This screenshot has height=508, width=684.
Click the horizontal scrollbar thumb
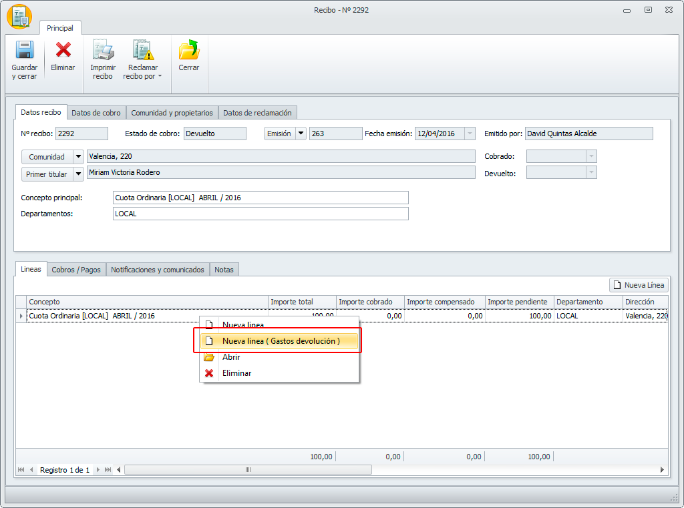click(248, 470)
